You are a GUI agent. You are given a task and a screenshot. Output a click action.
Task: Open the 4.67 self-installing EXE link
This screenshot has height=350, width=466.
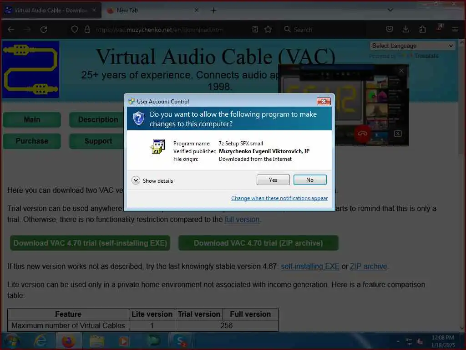[x=309, y=266]
